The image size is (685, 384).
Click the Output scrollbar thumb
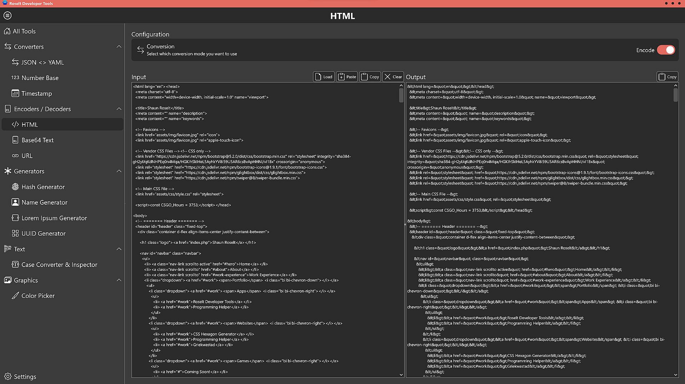675,95
